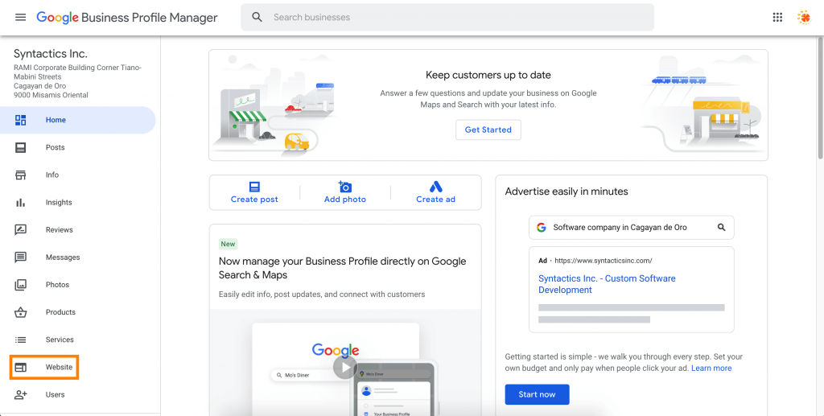The height and width of the screenshot is (416, 824).
Task: Click the Products basket icon
Action: [x=20, y=312]
